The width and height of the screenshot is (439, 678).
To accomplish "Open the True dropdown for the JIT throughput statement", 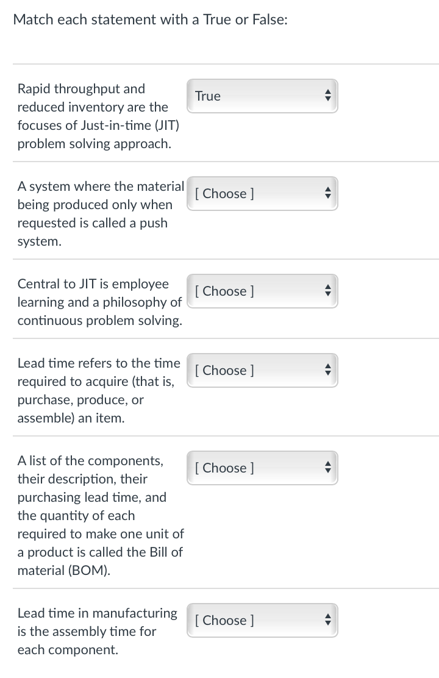I will coord(262,96).
